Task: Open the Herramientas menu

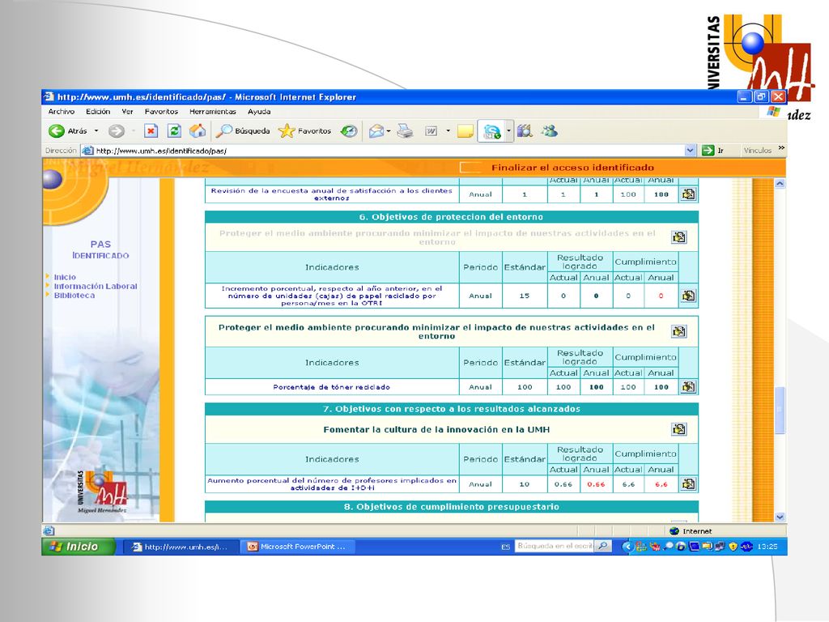Action: [213, 112]
